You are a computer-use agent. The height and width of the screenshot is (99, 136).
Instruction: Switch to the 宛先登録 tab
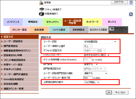39,30
